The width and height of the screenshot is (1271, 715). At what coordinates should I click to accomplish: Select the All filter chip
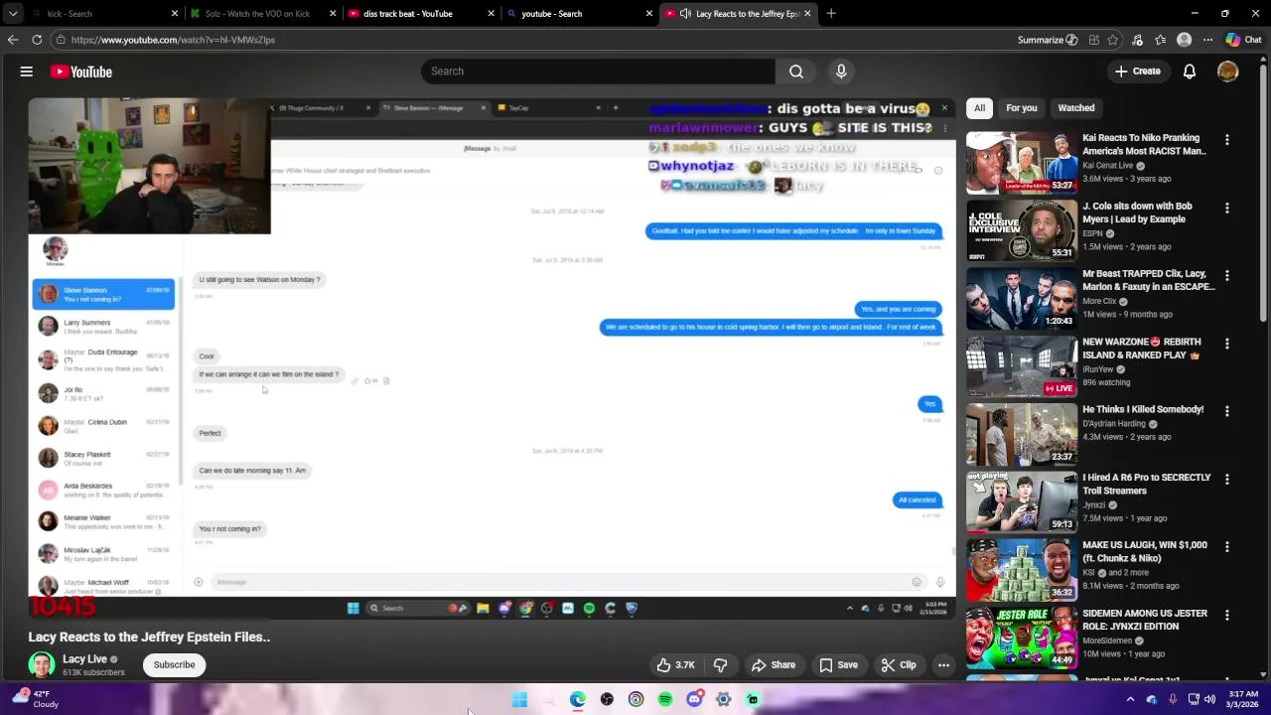(x=979, y=108)
